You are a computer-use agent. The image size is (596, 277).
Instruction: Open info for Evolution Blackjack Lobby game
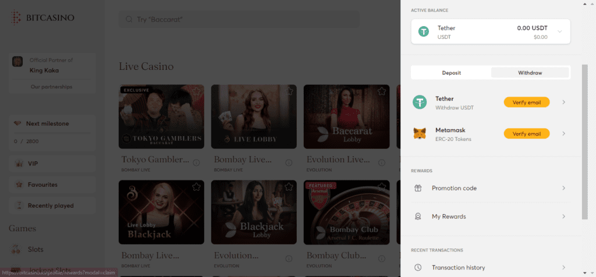[289, 258]
